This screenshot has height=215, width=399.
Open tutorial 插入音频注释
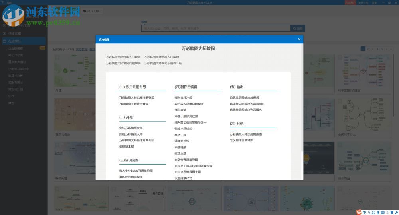point(183,98)
